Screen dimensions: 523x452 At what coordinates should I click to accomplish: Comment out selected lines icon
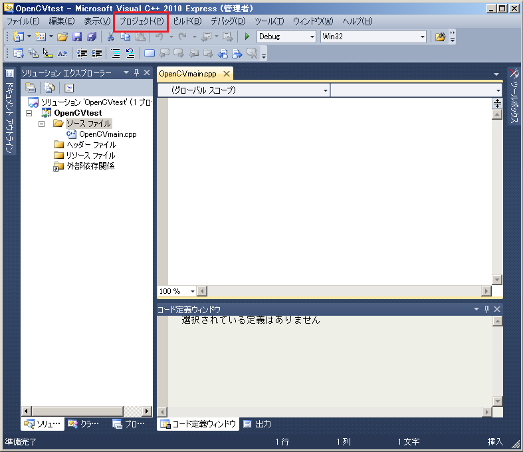pyautogui.click(x=116, y=53)
